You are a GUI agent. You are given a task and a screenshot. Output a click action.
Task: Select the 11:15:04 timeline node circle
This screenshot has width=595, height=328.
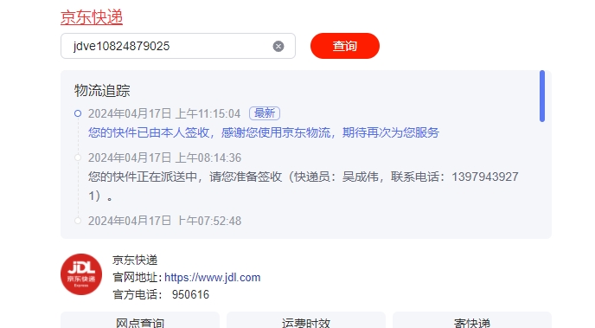(x=78, y=113)
